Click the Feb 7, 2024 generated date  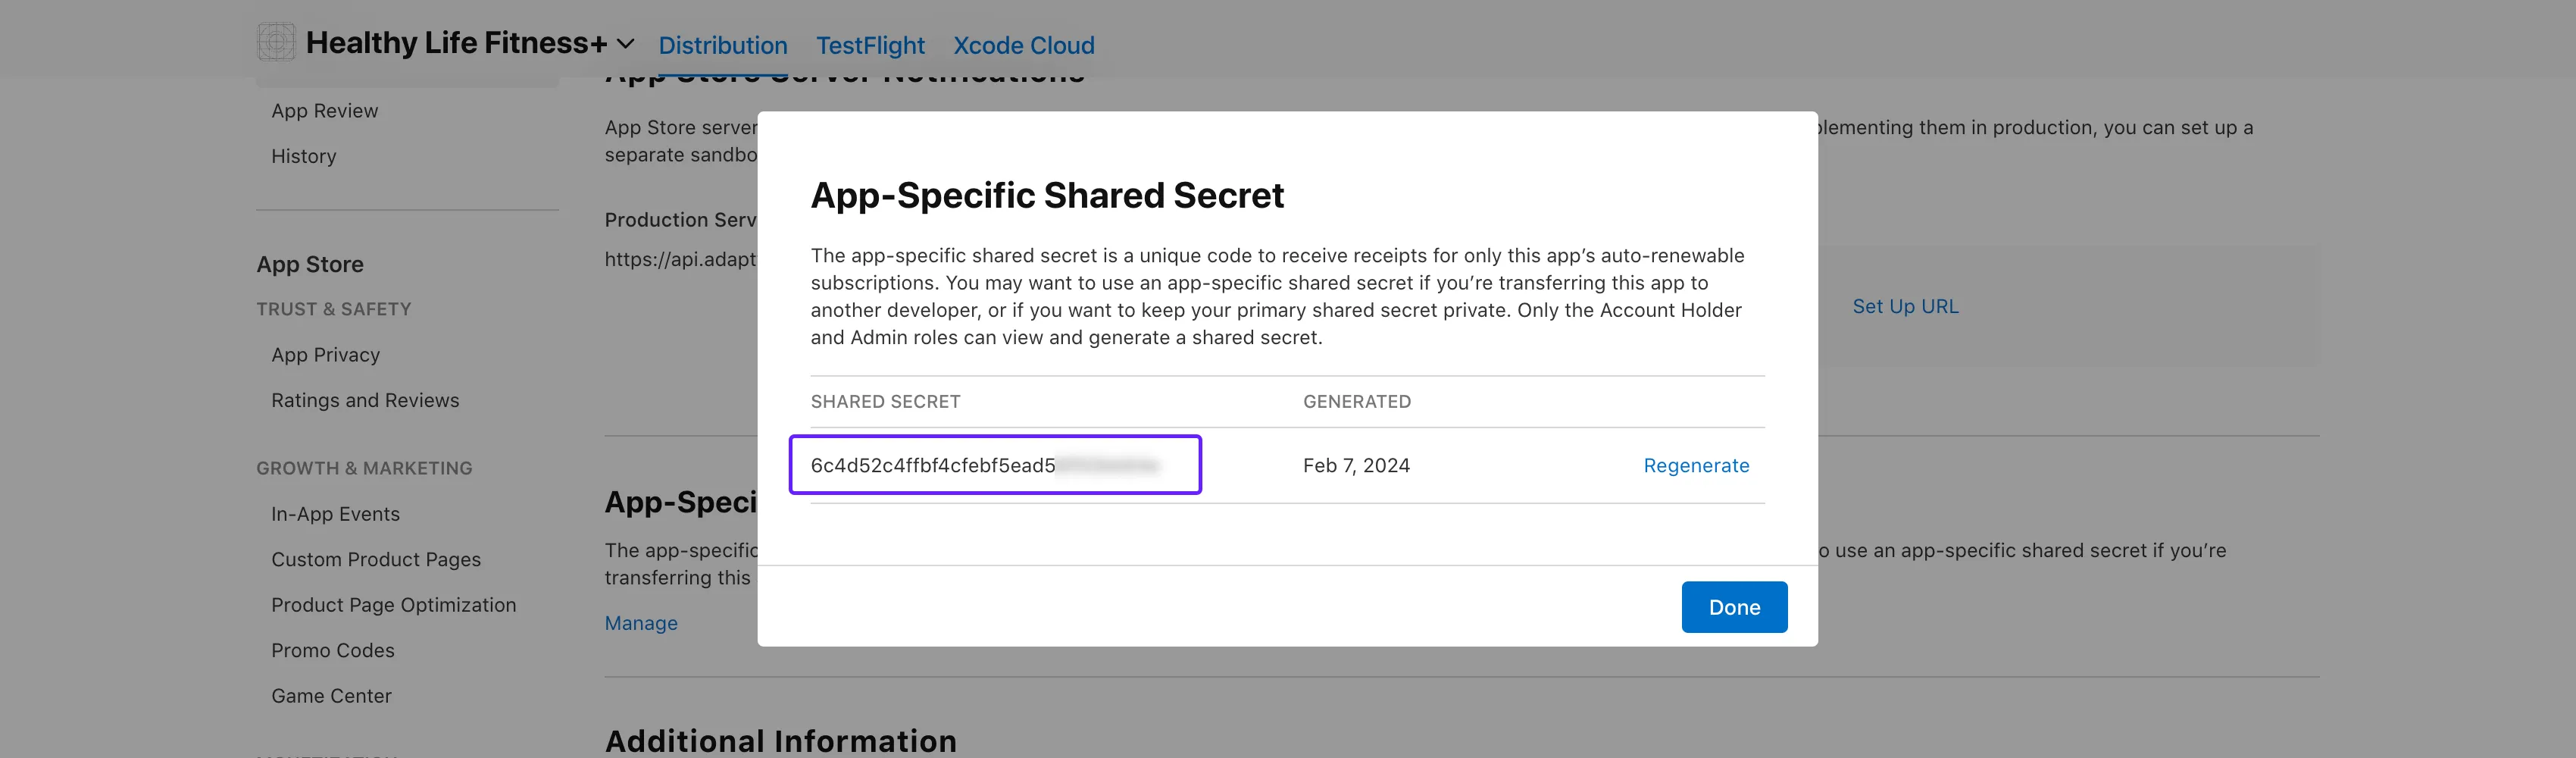(x=1355, y=465)
